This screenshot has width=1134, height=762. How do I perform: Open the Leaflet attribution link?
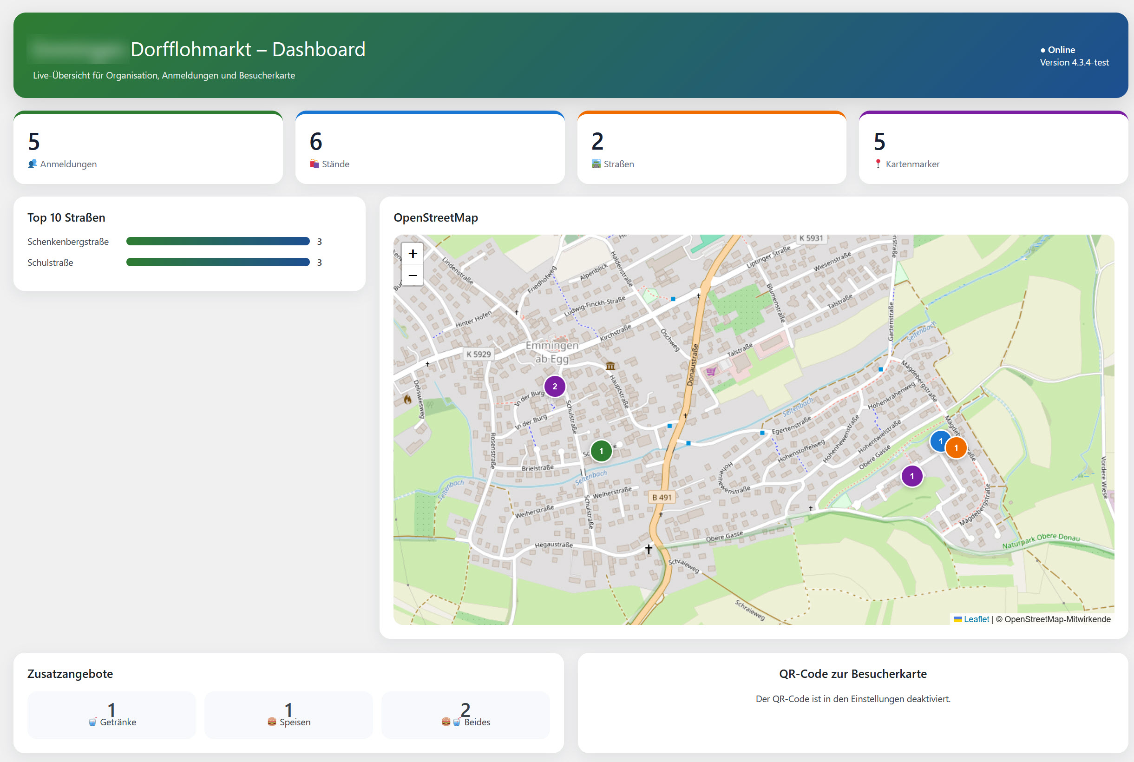pos(976,619)
